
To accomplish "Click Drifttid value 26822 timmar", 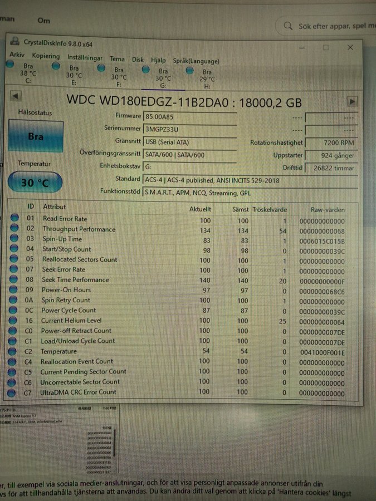I will (x=331, y=168).
